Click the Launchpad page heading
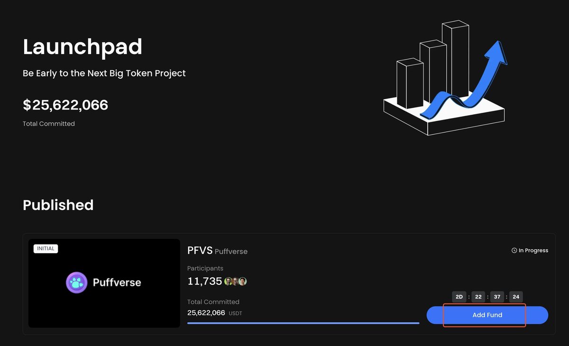Screen dimensions: 569x346 [83, 47]
